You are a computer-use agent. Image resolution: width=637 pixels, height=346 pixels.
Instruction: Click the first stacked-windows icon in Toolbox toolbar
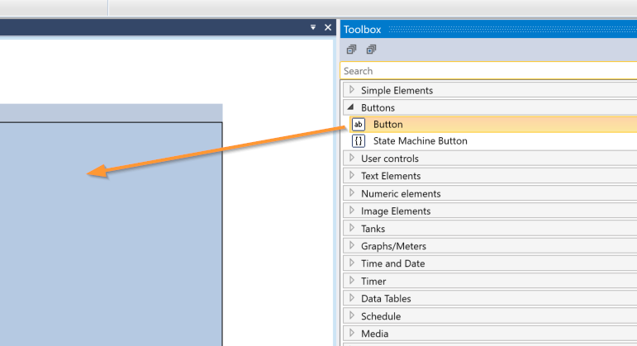tap(352, 50)
